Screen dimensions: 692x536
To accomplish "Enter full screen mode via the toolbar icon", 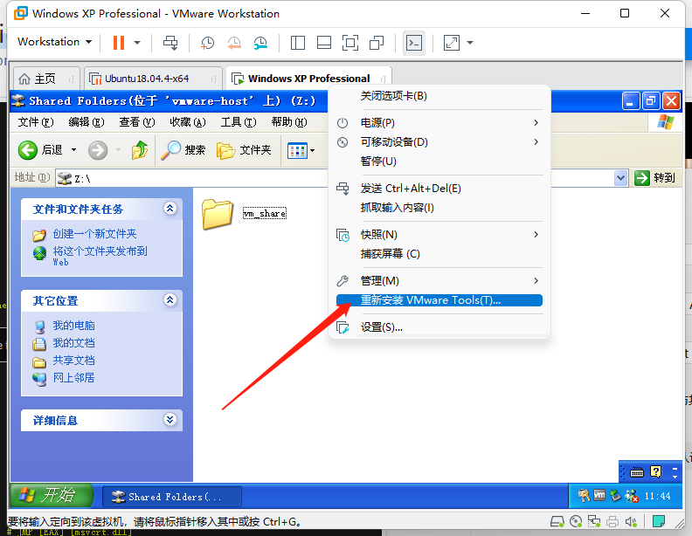I will (350, 43).
